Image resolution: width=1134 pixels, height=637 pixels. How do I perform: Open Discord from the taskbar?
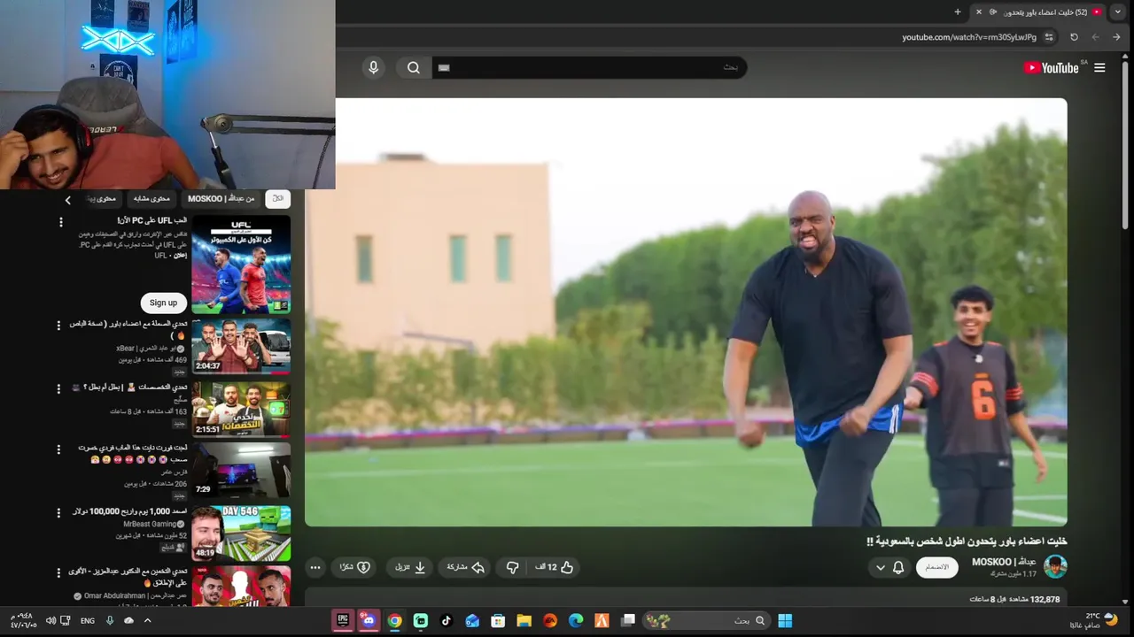click(x=369, y=620)
